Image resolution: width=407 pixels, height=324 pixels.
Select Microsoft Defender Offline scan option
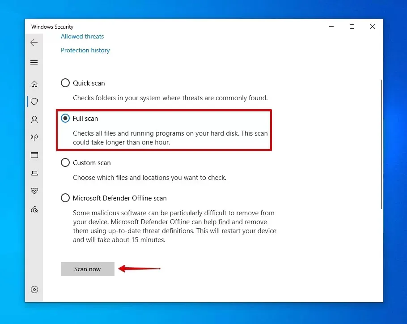tap(65, 198)
